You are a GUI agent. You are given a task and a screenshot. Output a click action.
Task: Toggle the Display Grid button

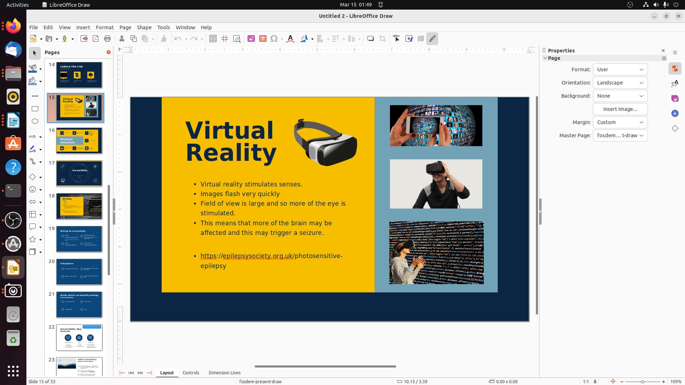tap(213, 38)
